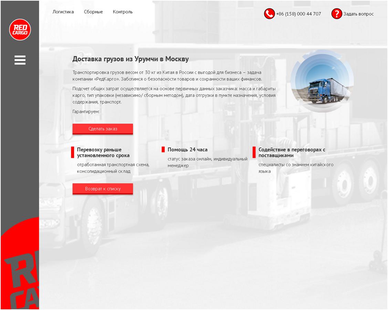Click heading Доставка грузов из Урумчи в Москву

[130, 59]
